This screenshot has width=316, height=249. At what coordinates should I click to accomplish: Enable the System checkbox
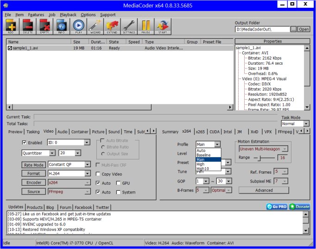118,192
